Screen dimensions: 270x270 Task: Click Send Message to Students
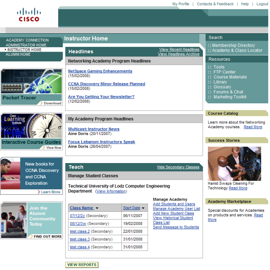pyautogui.click(x=176, y=227)
